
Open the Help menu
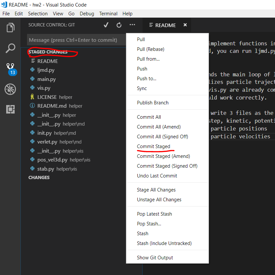(x=128, y=14)
